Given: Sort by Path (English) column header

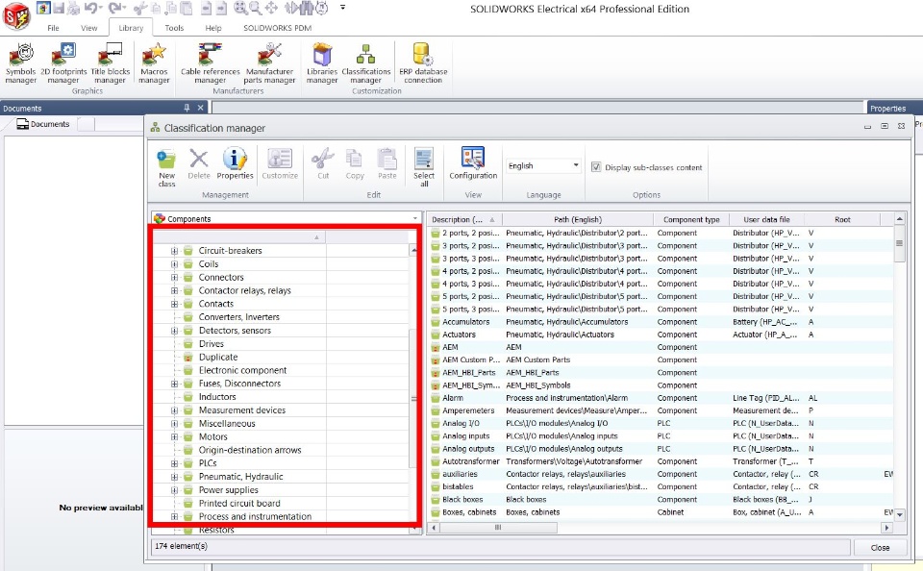Looking at the screenshot, I should [578, 219].
